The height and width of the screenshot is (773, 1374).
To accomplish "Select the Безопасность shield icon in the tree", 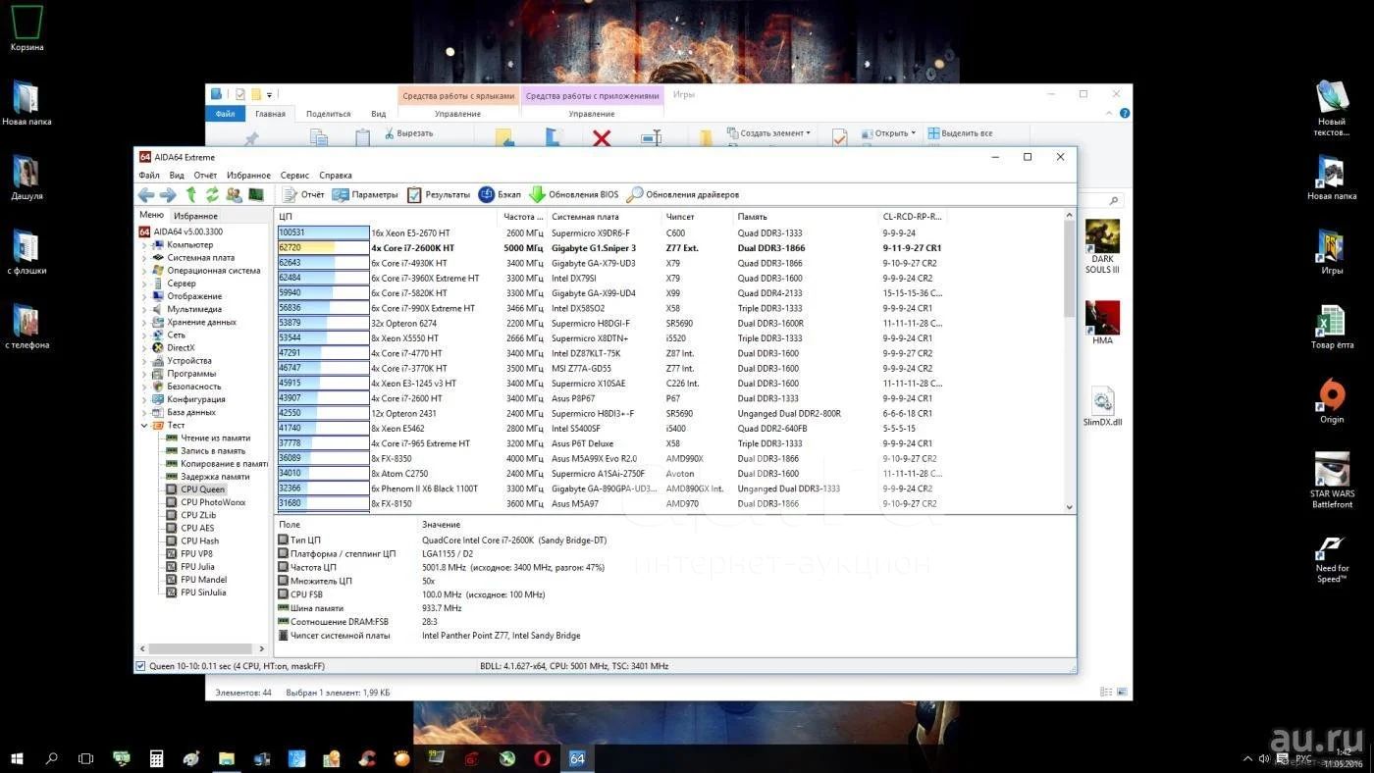I will pyautogui.click(x=158, y=386).
